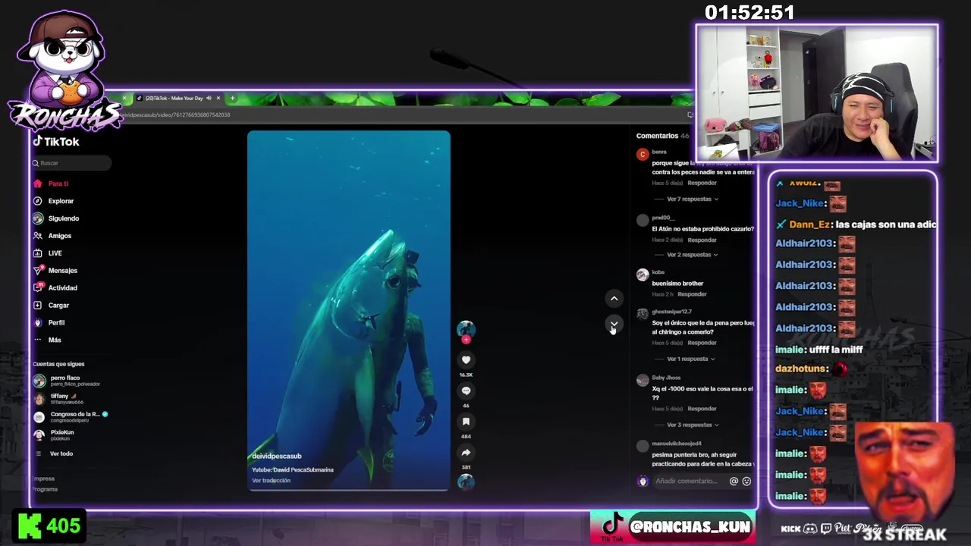This screenshot has width=971, height=546.
Task: Click the Mensajes paper-plane icon
Action: point(37,270)
